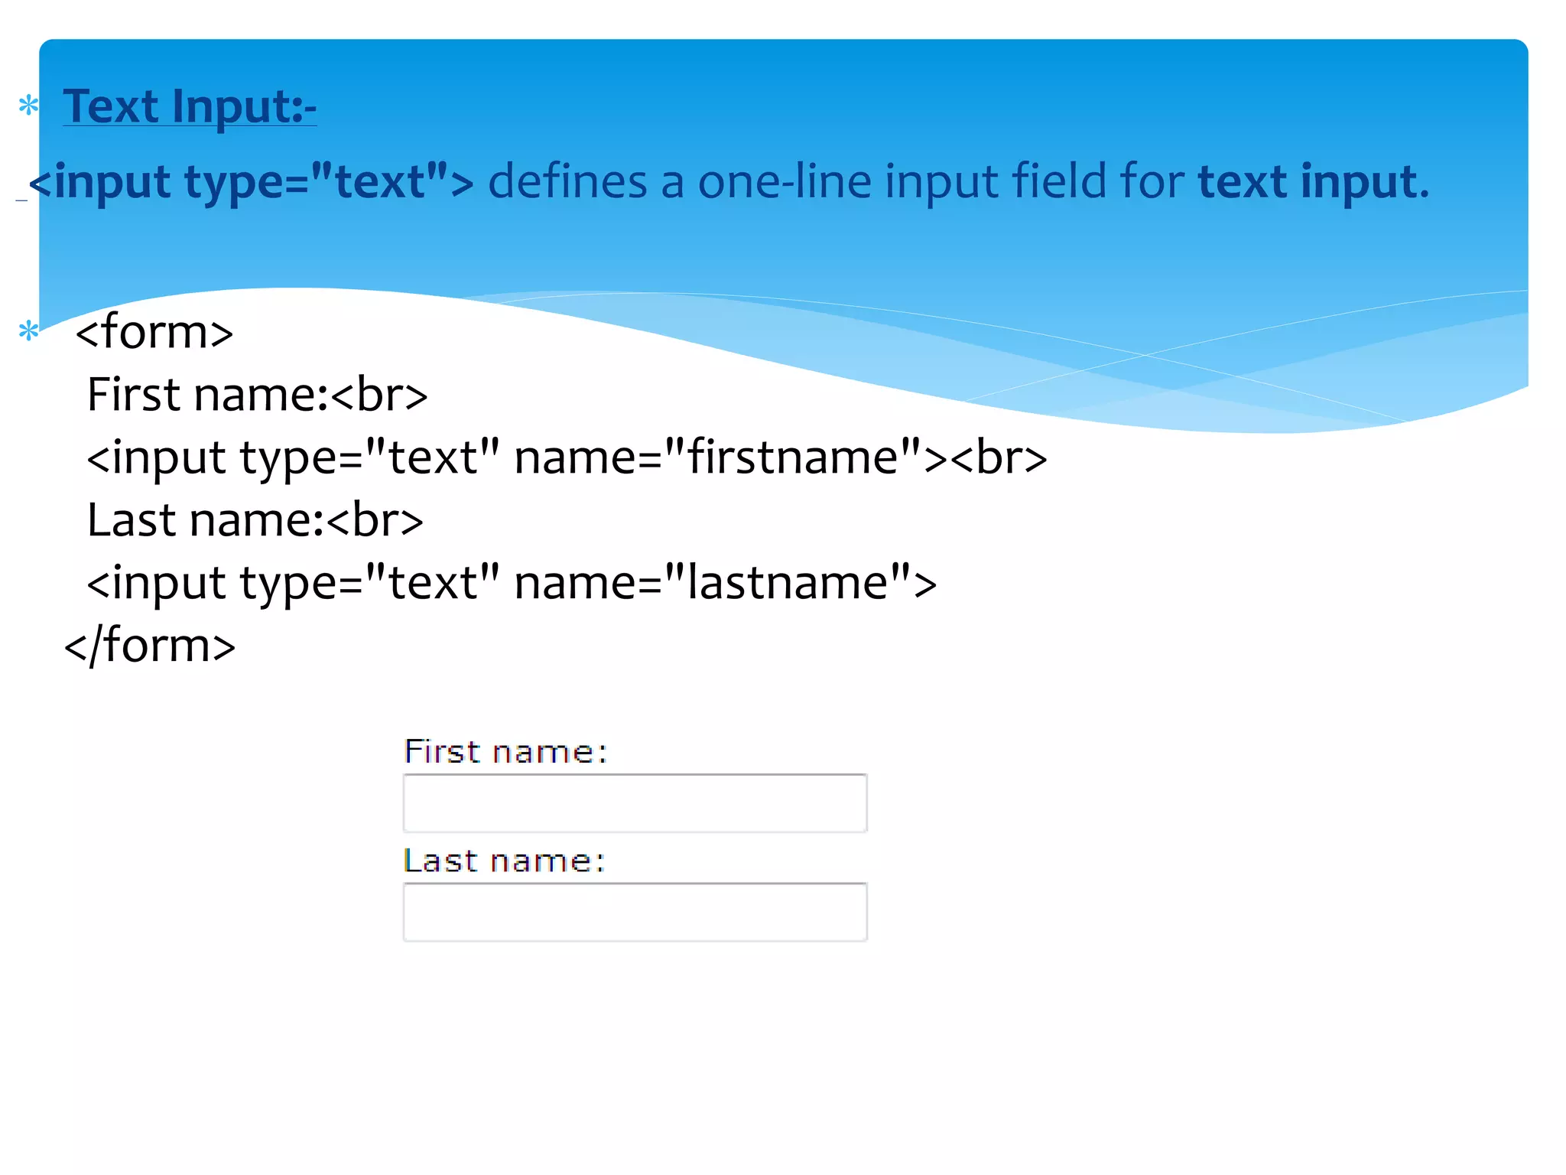
Task: Click the code line with name="firstname"
Action: (x=567, y=458)
